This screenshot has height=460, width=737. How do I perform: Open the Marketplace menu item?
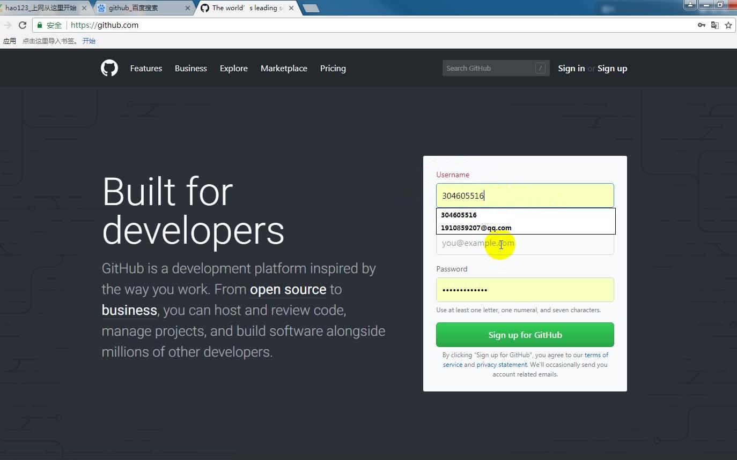tap(284, 68)
